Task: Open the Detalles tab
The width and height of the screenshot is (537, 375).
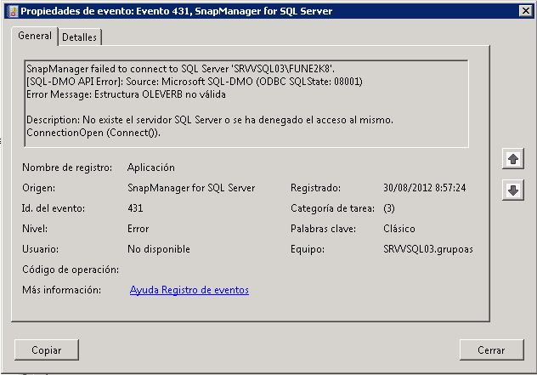Action: click(x=80, y=37)
